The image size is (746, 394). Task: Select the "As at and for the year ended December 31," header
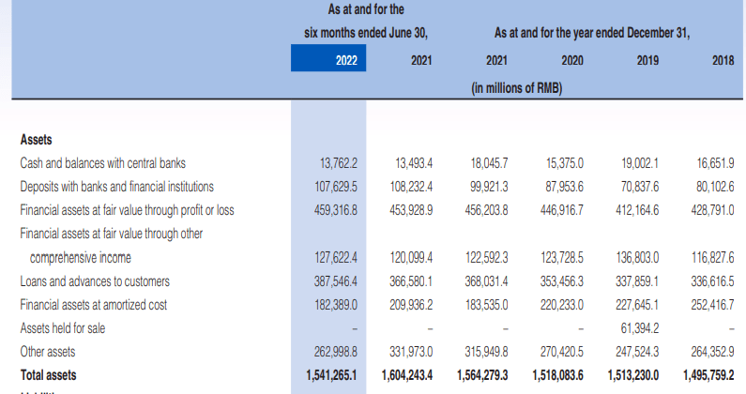pyautogui.click(x=591, y=35)
